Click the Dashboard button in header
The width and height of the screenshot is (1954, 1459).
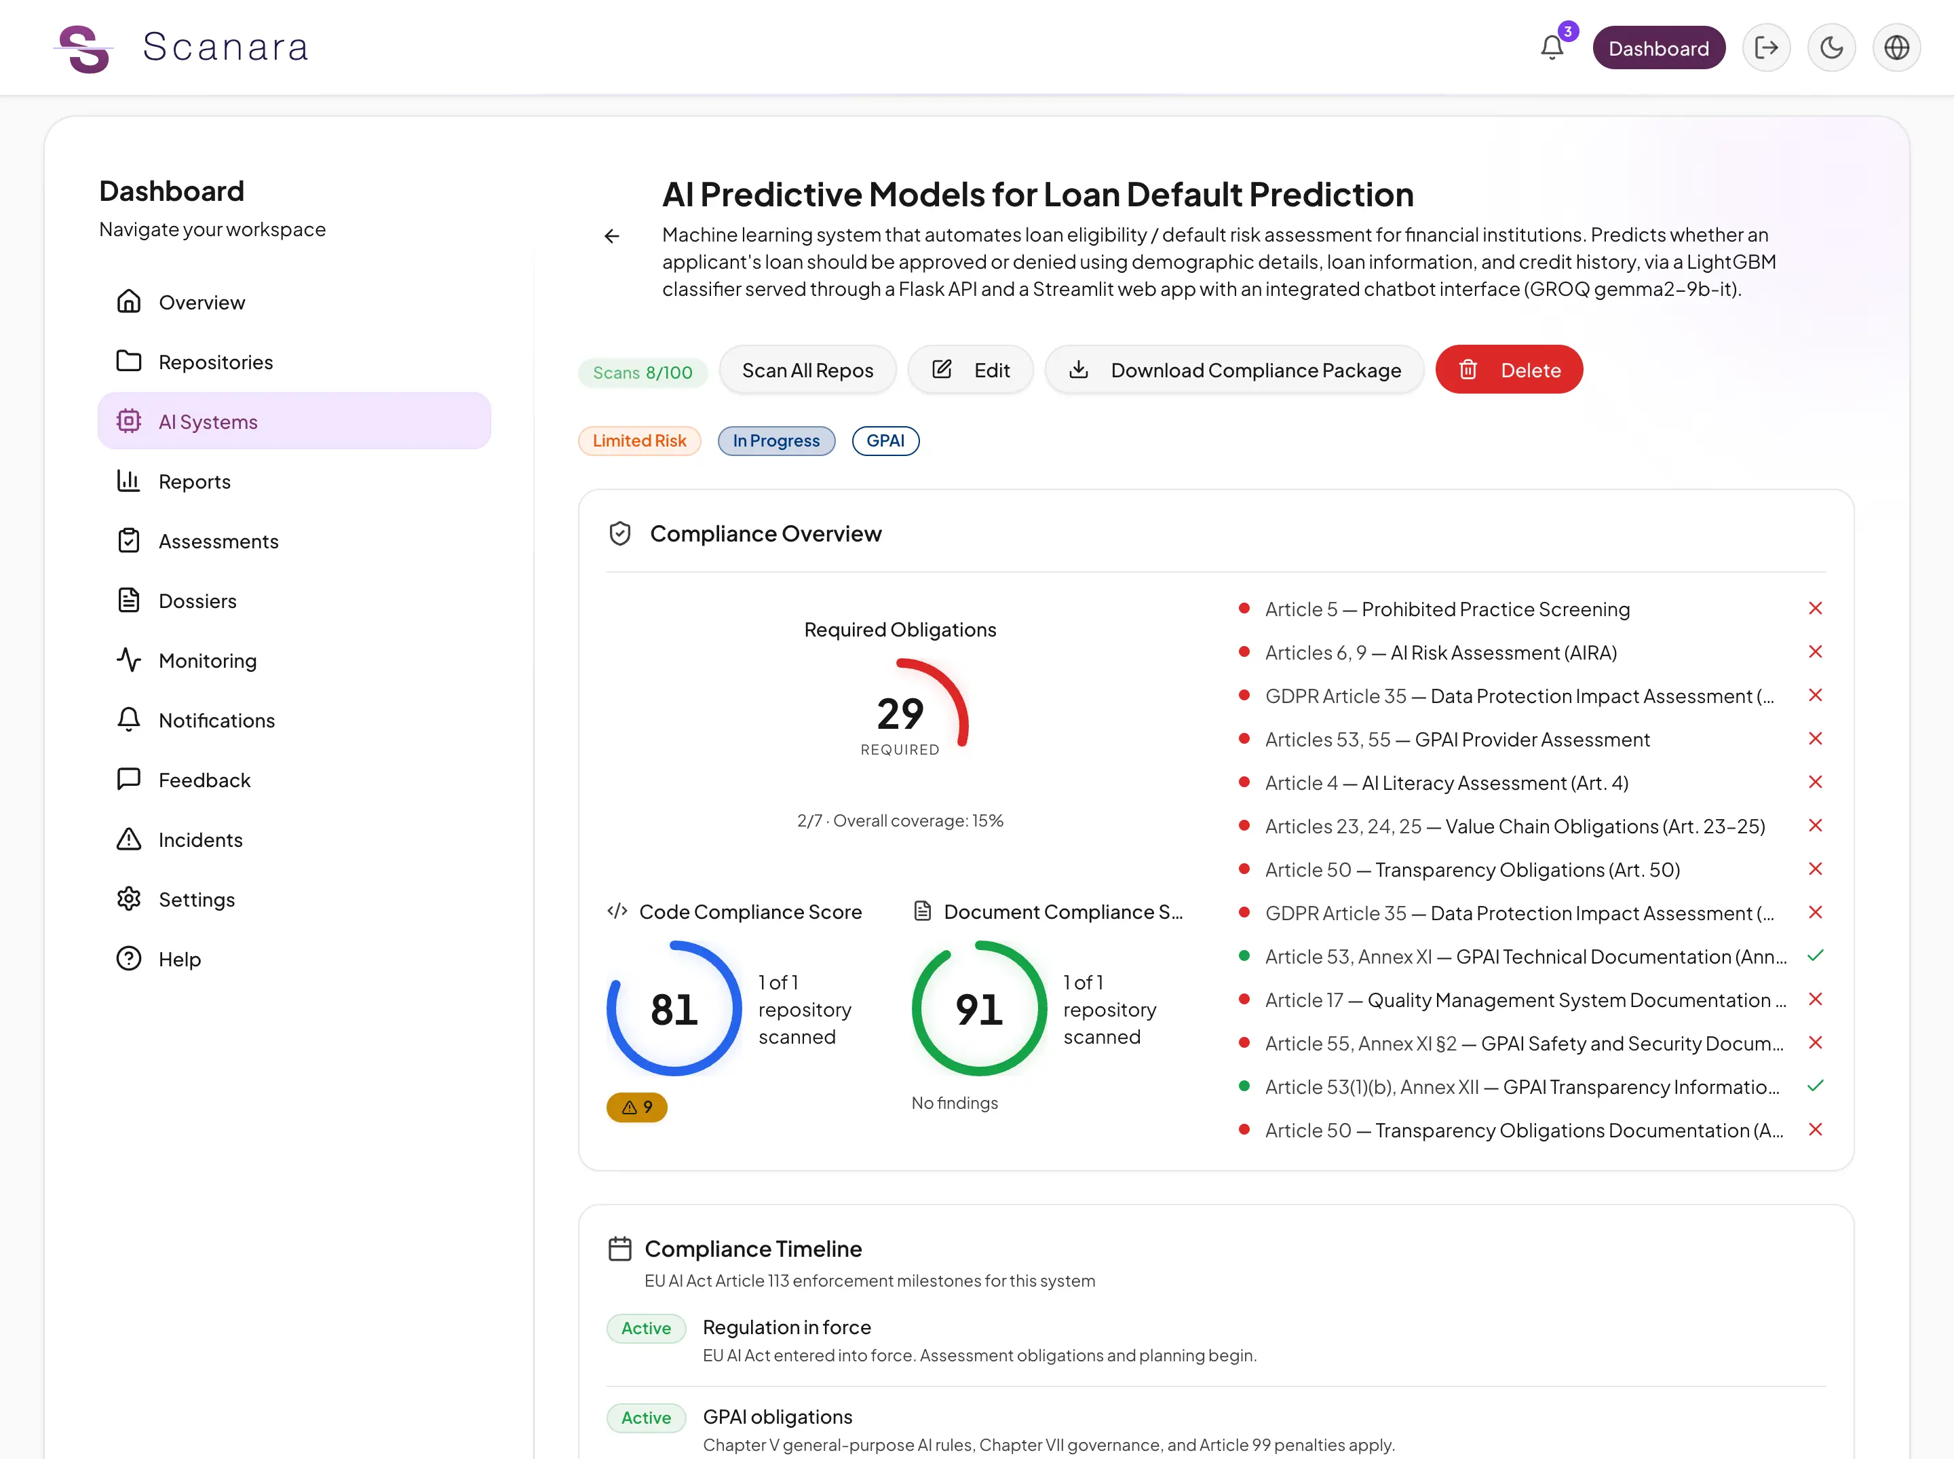(1658, 48)
